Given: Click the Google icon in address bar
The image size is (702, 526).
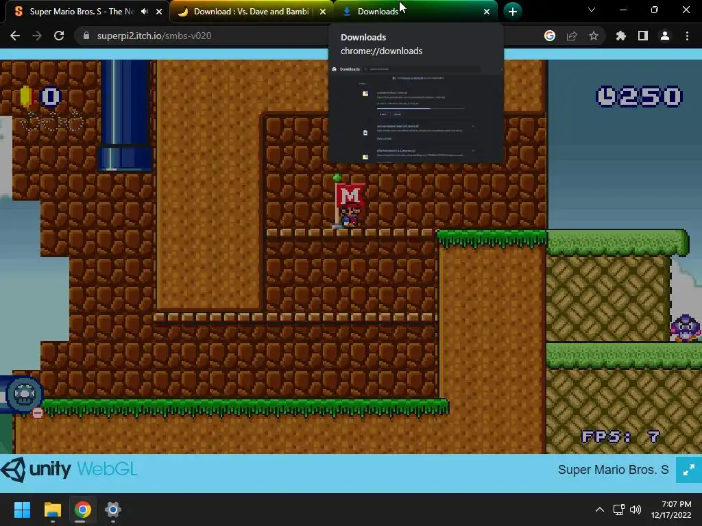Looking at the screenshot, I should tap(550, 36).
